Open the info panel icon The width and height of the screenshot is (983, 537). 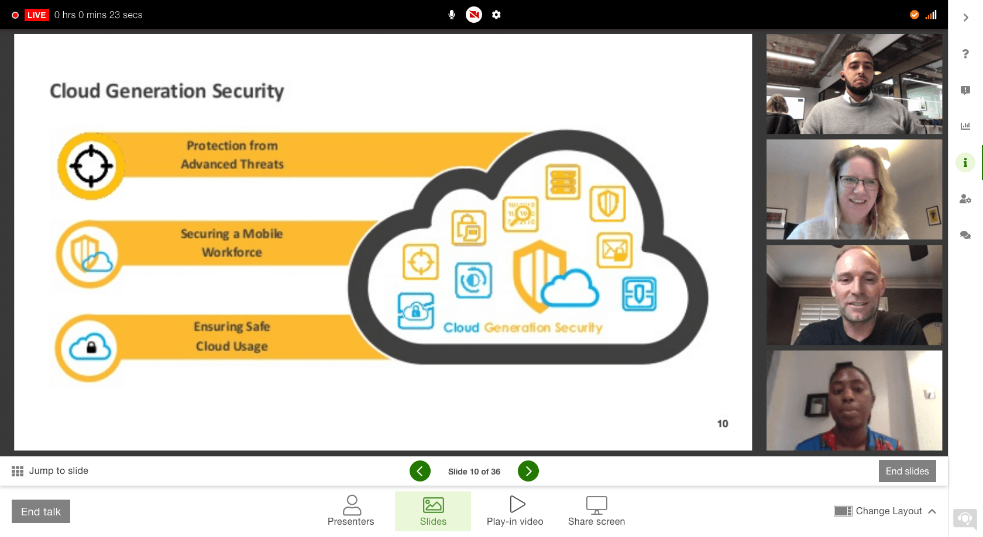(965, 162)
